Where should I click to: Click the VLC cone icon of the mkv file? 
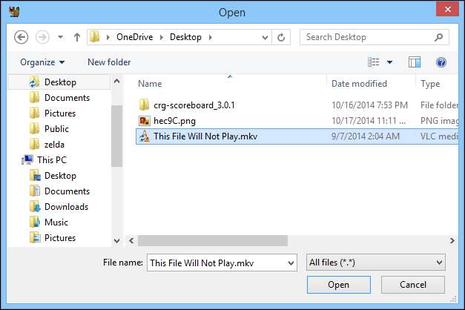tap(145, 136)
